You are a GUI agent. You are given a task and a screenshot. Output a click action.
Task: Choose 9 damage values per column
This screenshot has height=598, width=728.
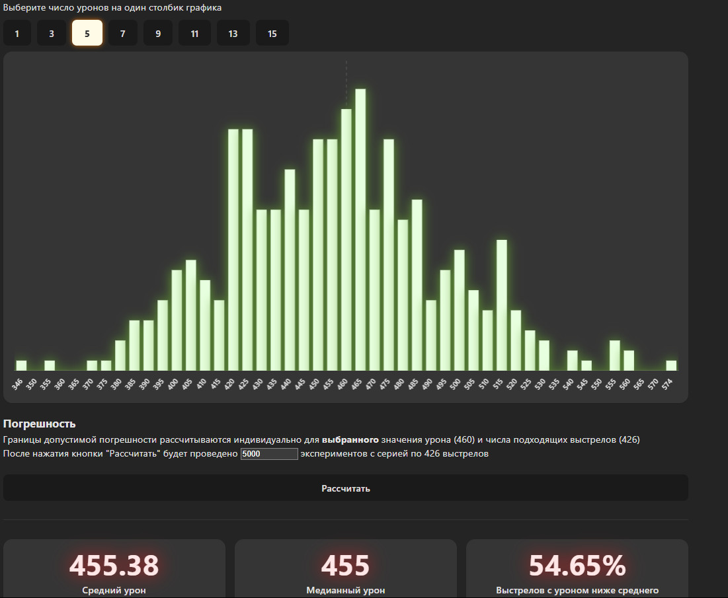pyautogui.click(x=158, y=33)
